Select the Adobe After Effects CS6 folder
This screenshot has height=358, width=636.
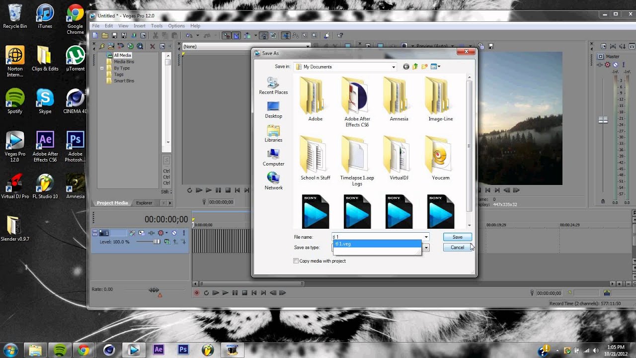(x=357, y=102)
